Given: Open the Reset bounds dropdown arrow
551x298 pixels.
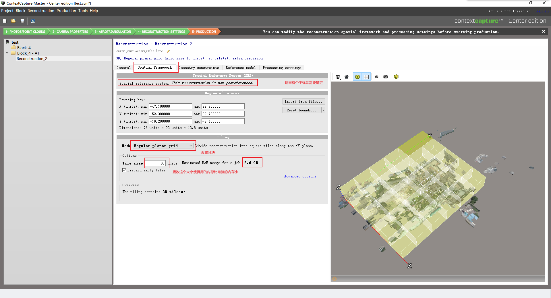Looking at the screenshot, I should (323, 110).
